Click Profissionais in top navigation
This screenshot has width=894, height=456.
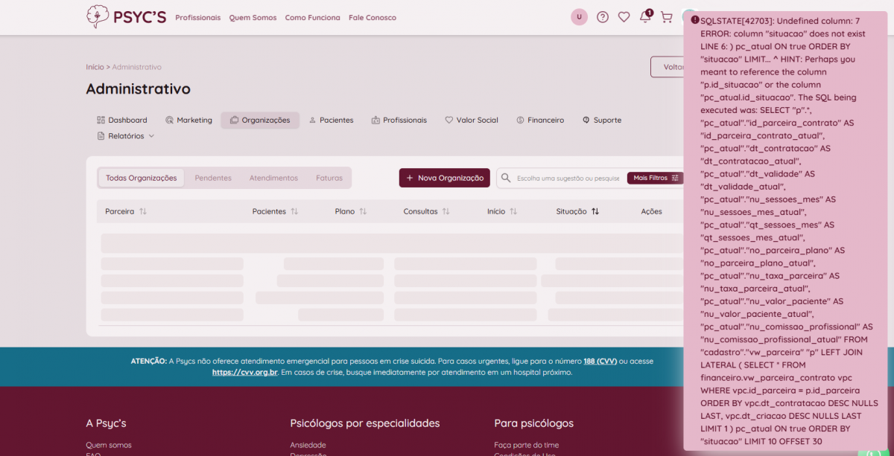coord(197,17)
